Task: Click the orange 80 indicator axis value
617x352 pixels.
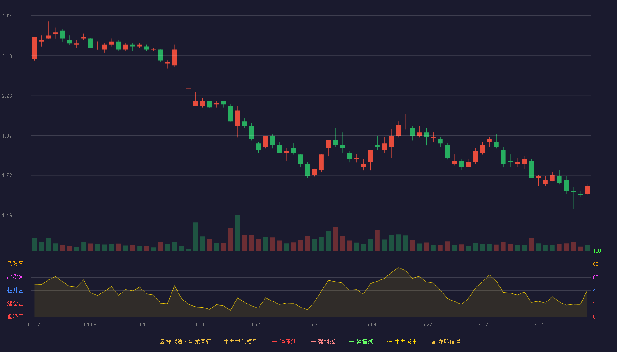Action: (595, 264)
